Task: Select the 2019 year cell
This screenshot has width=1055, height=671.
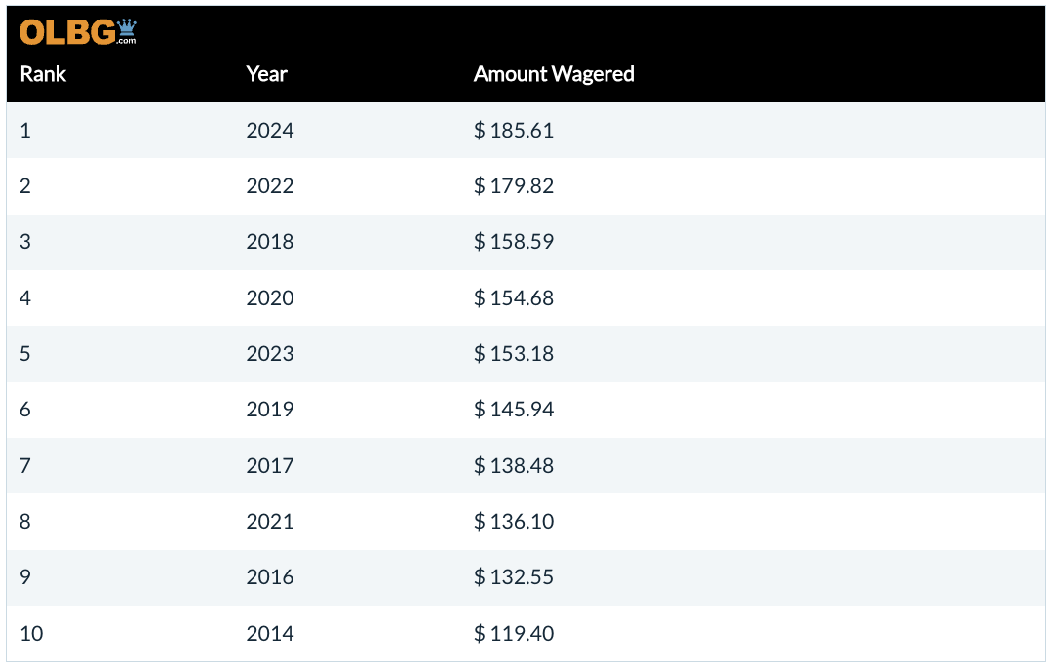Action: click(270, 410)
